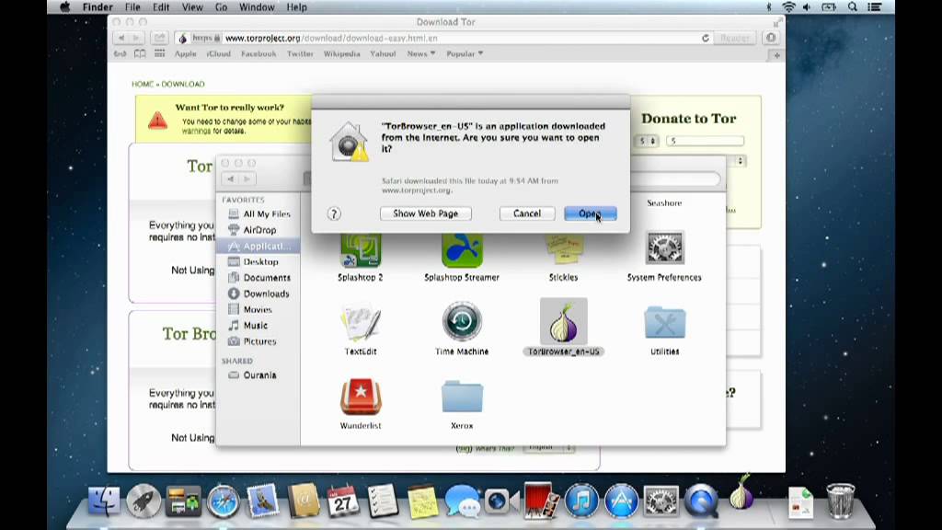Viewport: 942px width, 530px height.
Task: Click the Safari URL address field
Action: (443, 38)
